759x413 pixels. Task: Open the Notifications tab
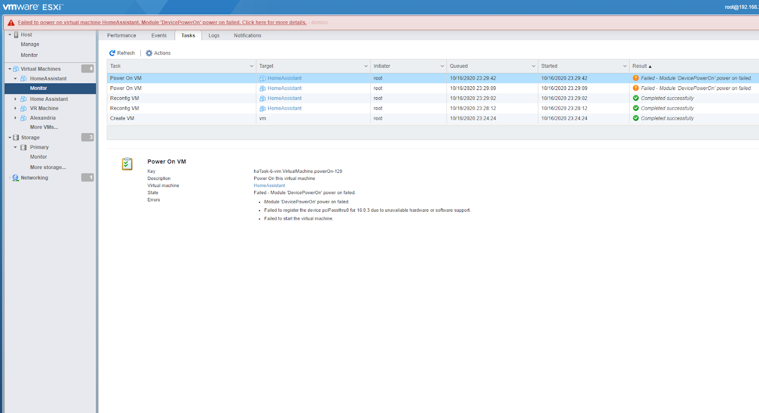click(x=248, y=36)
